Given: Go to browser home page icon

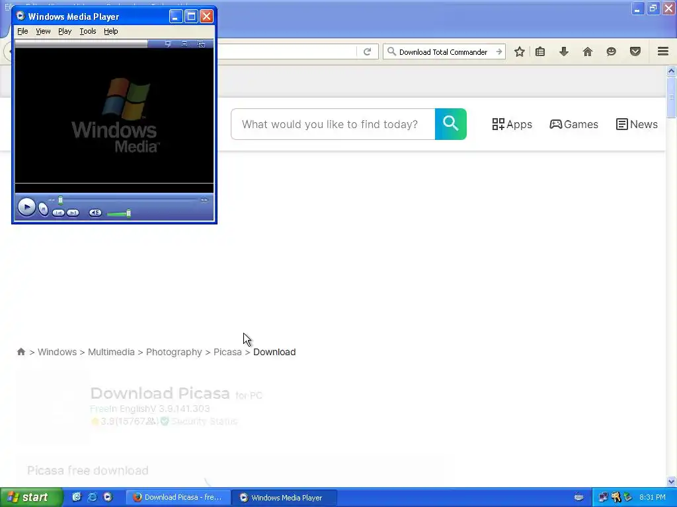Looking at the screenshot, I should coord(588,51).
